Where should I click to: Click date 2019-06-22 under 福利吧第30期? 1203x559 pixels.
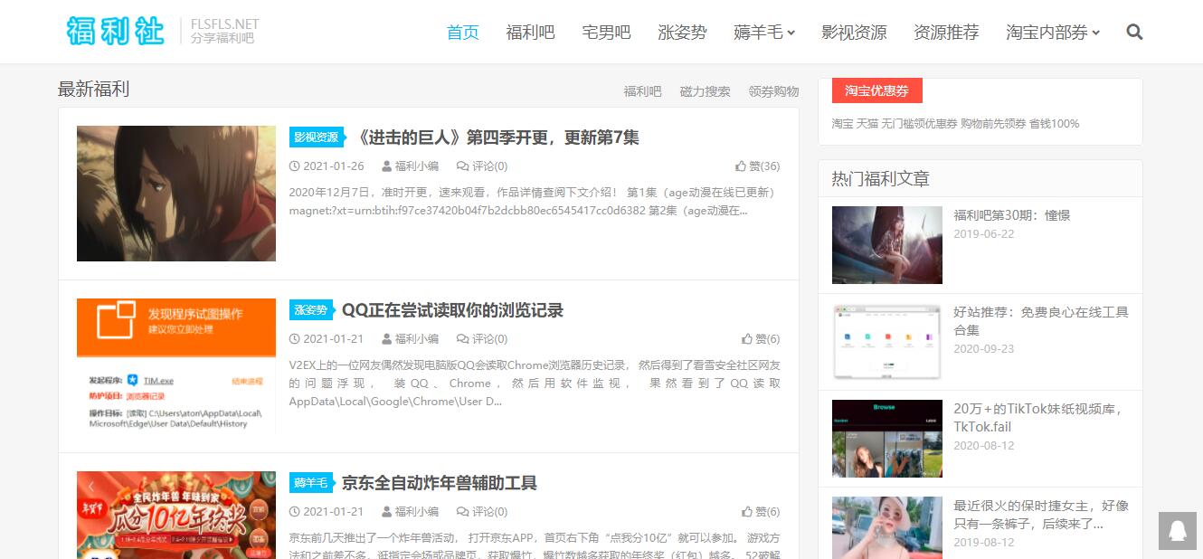pyautogui.click(x=984, y=234)
